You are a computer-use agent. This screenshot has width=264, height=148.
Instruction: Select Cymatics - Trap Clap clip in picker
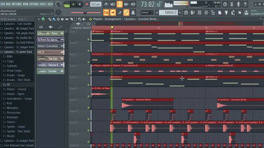pos(50,58)
